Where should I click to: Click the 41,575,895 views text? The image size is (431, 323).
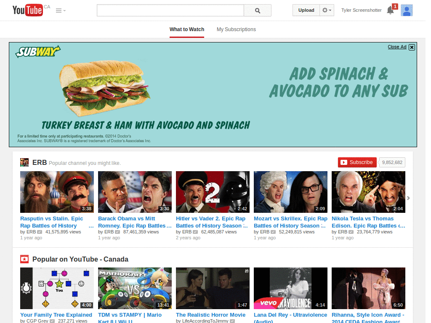63,232
